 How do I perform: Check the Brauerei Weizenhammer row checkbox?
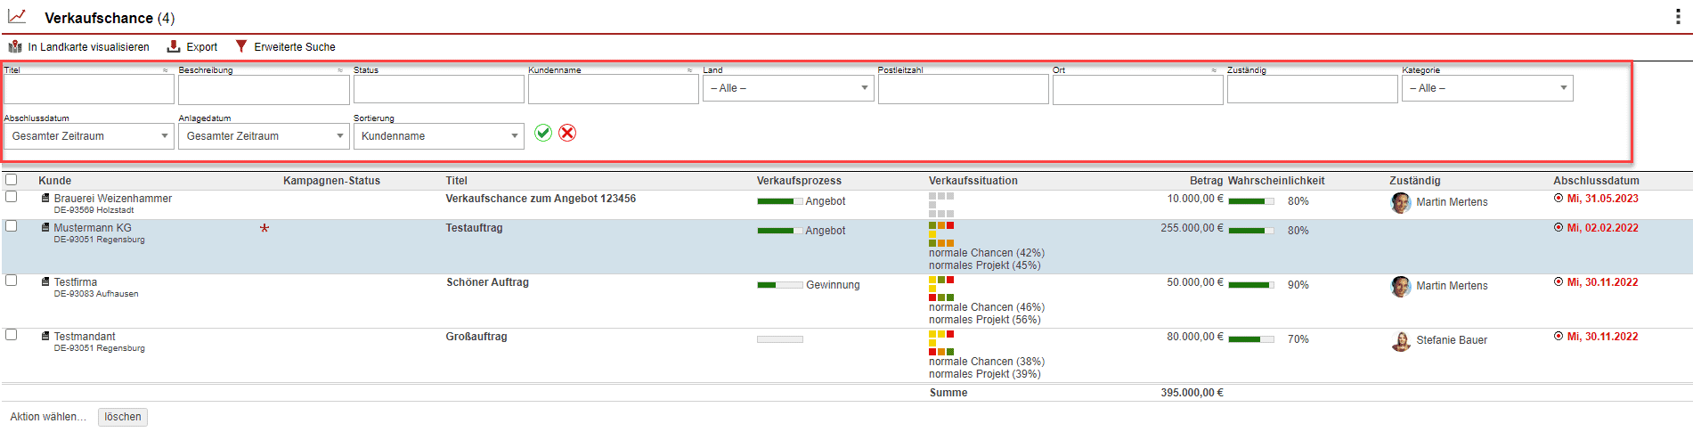click(12, 197)
